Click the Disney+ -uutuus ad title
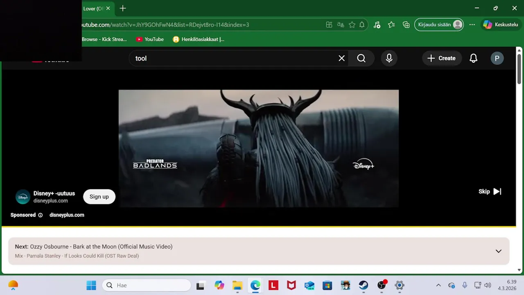This screenshot has height=295, width=524. tap(54, 193)
